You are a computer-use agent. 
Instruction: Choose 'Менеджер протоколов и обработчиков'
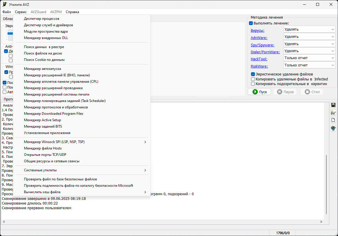pos(82,107)
